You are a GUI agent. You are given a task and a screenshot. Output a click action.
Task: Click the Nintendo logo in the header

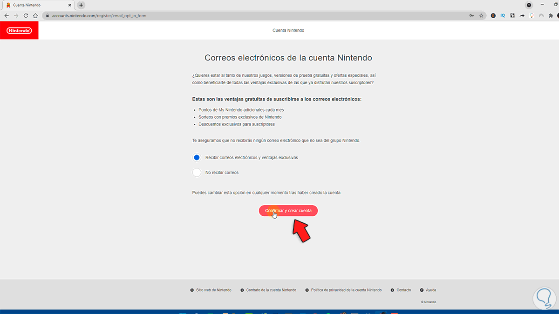(x=19, y=31)
